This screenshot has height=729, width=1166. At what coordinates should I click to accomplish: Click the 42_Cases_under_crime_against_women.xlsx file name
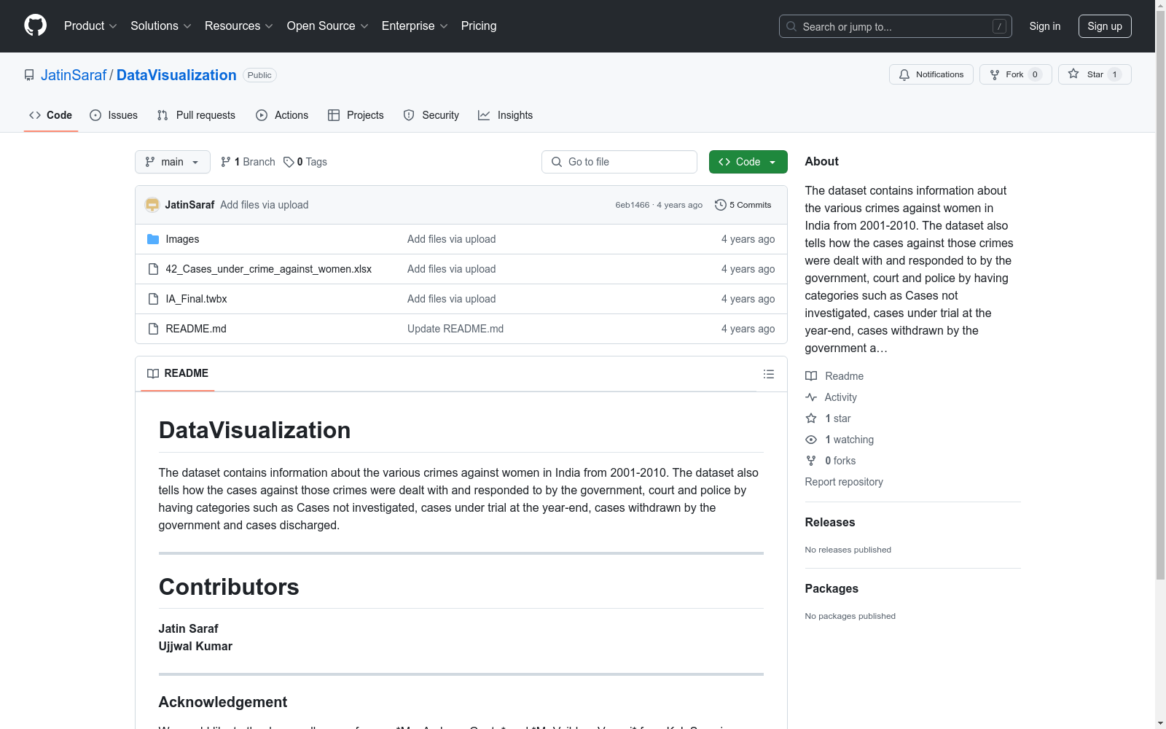coord(269,269)
